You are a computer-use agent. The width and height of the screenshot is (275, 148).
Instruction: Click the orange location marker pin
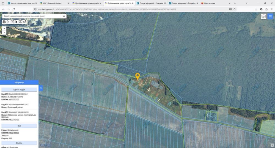pos(138,76)
